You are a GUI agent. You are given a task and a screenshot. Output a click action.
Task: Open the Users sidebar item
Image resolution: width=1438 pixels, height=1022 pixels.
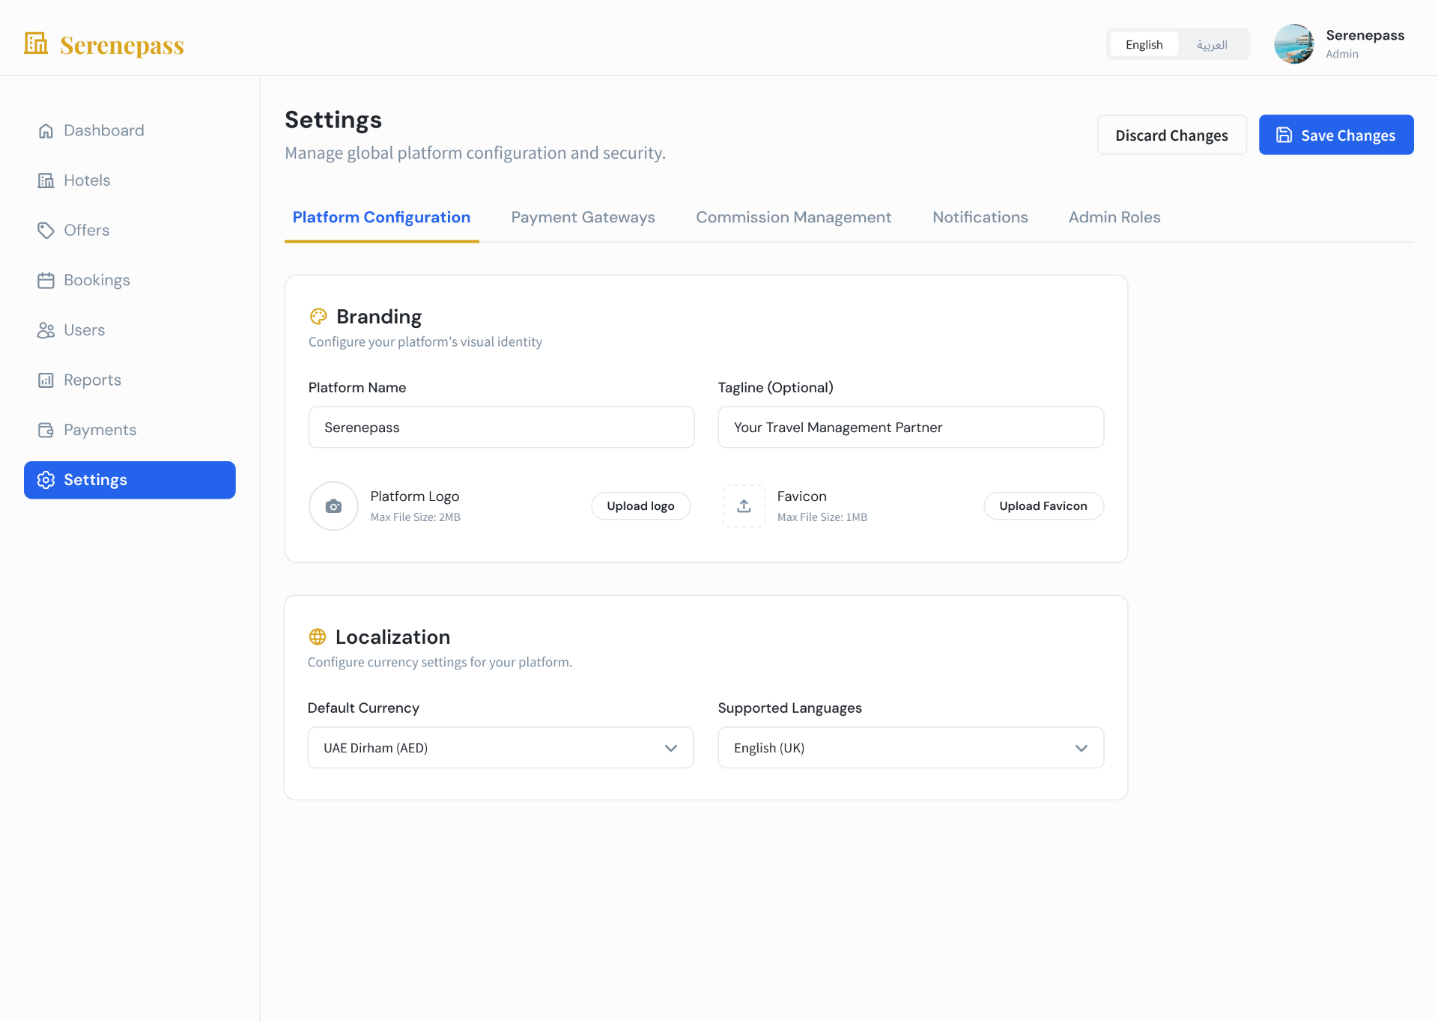[x=130, y=330]
